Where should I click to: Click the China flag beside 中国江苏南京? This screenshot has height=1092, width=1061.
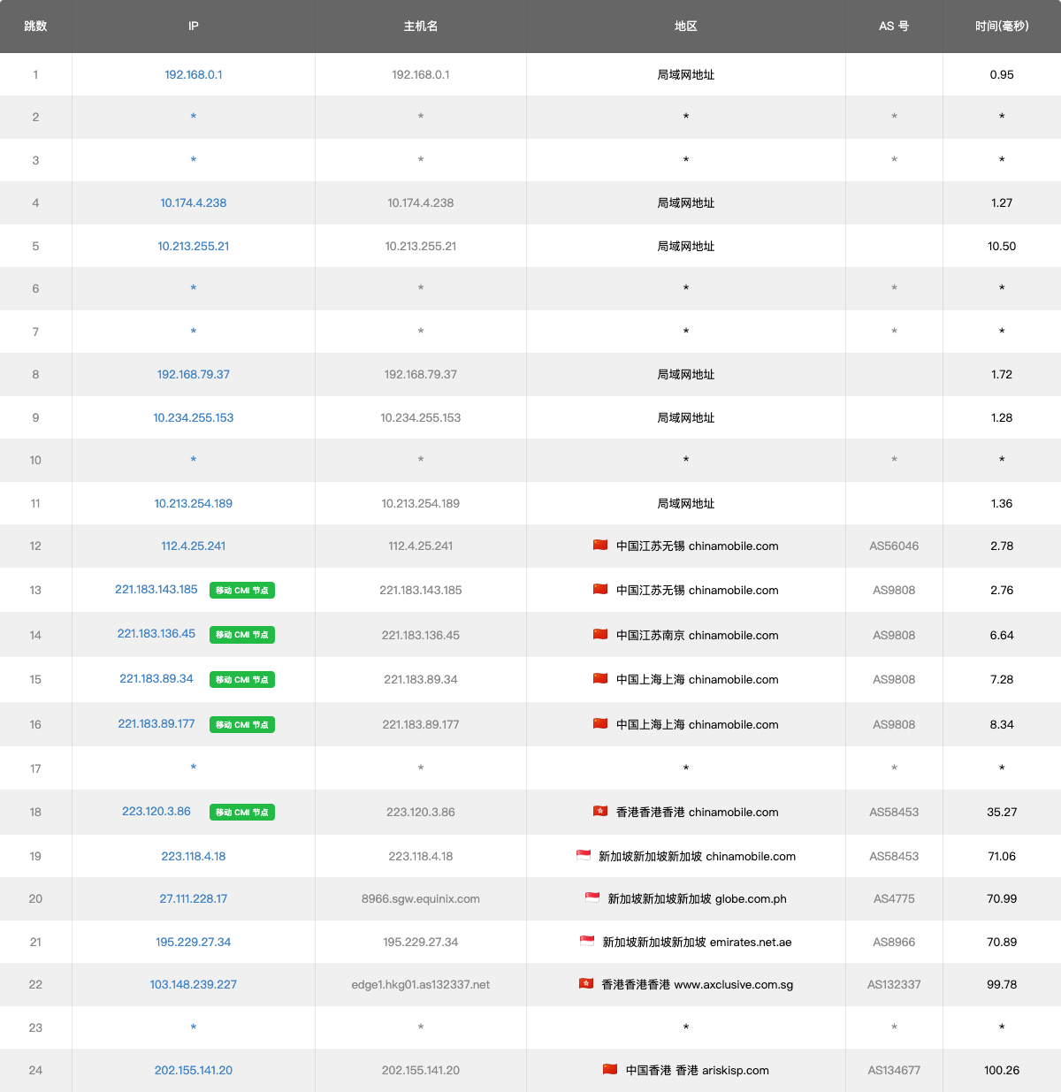click(x=600, y=634)
